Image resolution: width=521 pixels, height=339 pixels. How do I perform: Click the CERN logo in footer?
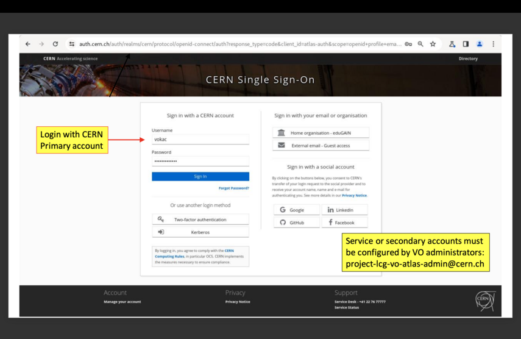coord(484,299)
